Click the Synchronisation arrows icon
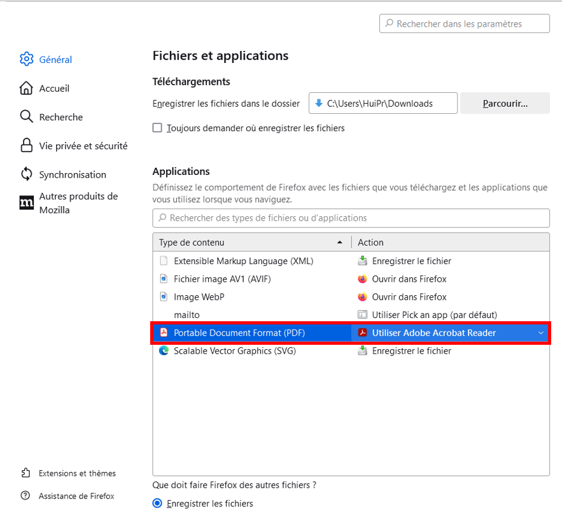Image resolution: width=562 pixels, height=521 pixels. click(26, 174)
